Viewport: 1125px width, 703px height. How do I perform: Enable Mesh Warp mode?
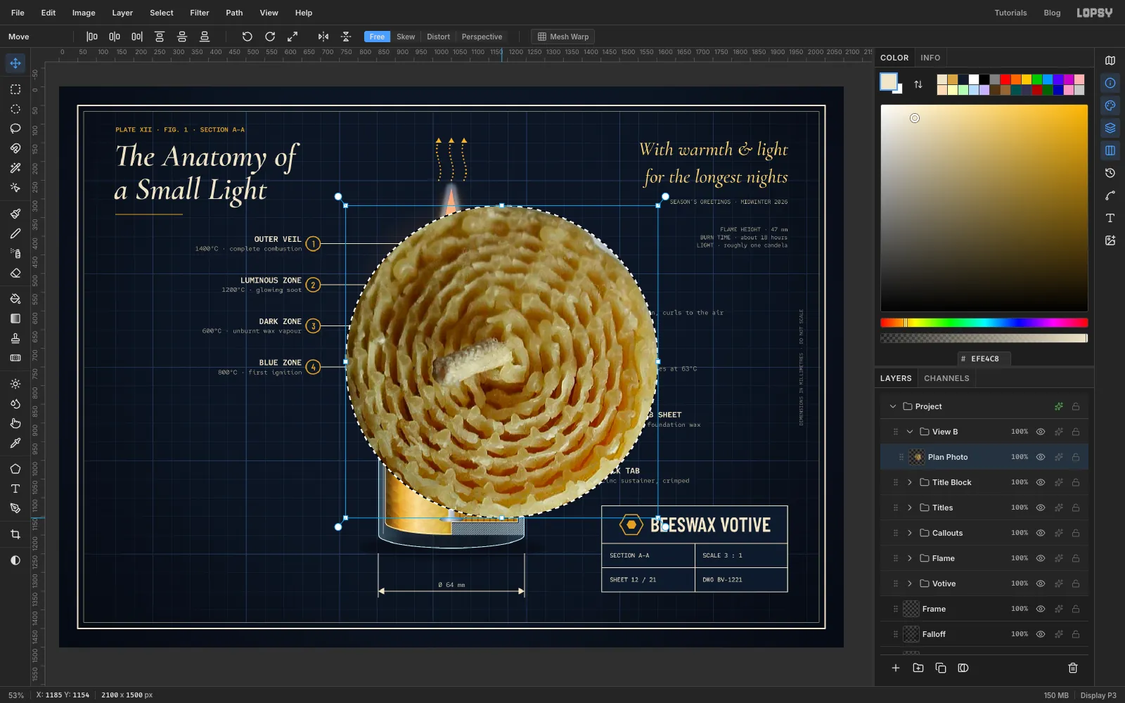pyautogui.click(x=563, y=37)
